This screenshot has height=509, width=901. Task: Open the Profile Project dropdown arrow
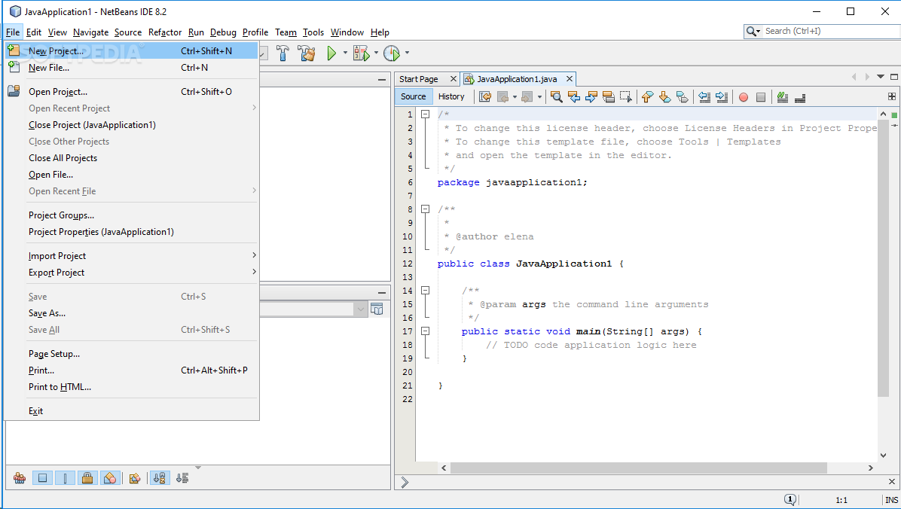pos(407,53)
